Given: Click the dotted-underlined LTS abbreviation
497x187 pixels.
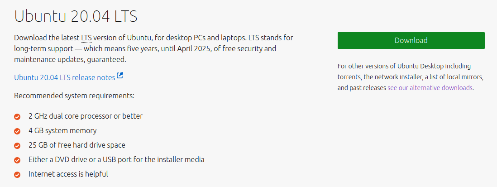Looking at the screenshot, I should click(x=86, y=38).
